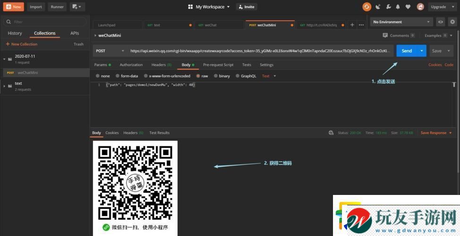Click the plus icon in New button
460x236 pixels.
point(8,7)
